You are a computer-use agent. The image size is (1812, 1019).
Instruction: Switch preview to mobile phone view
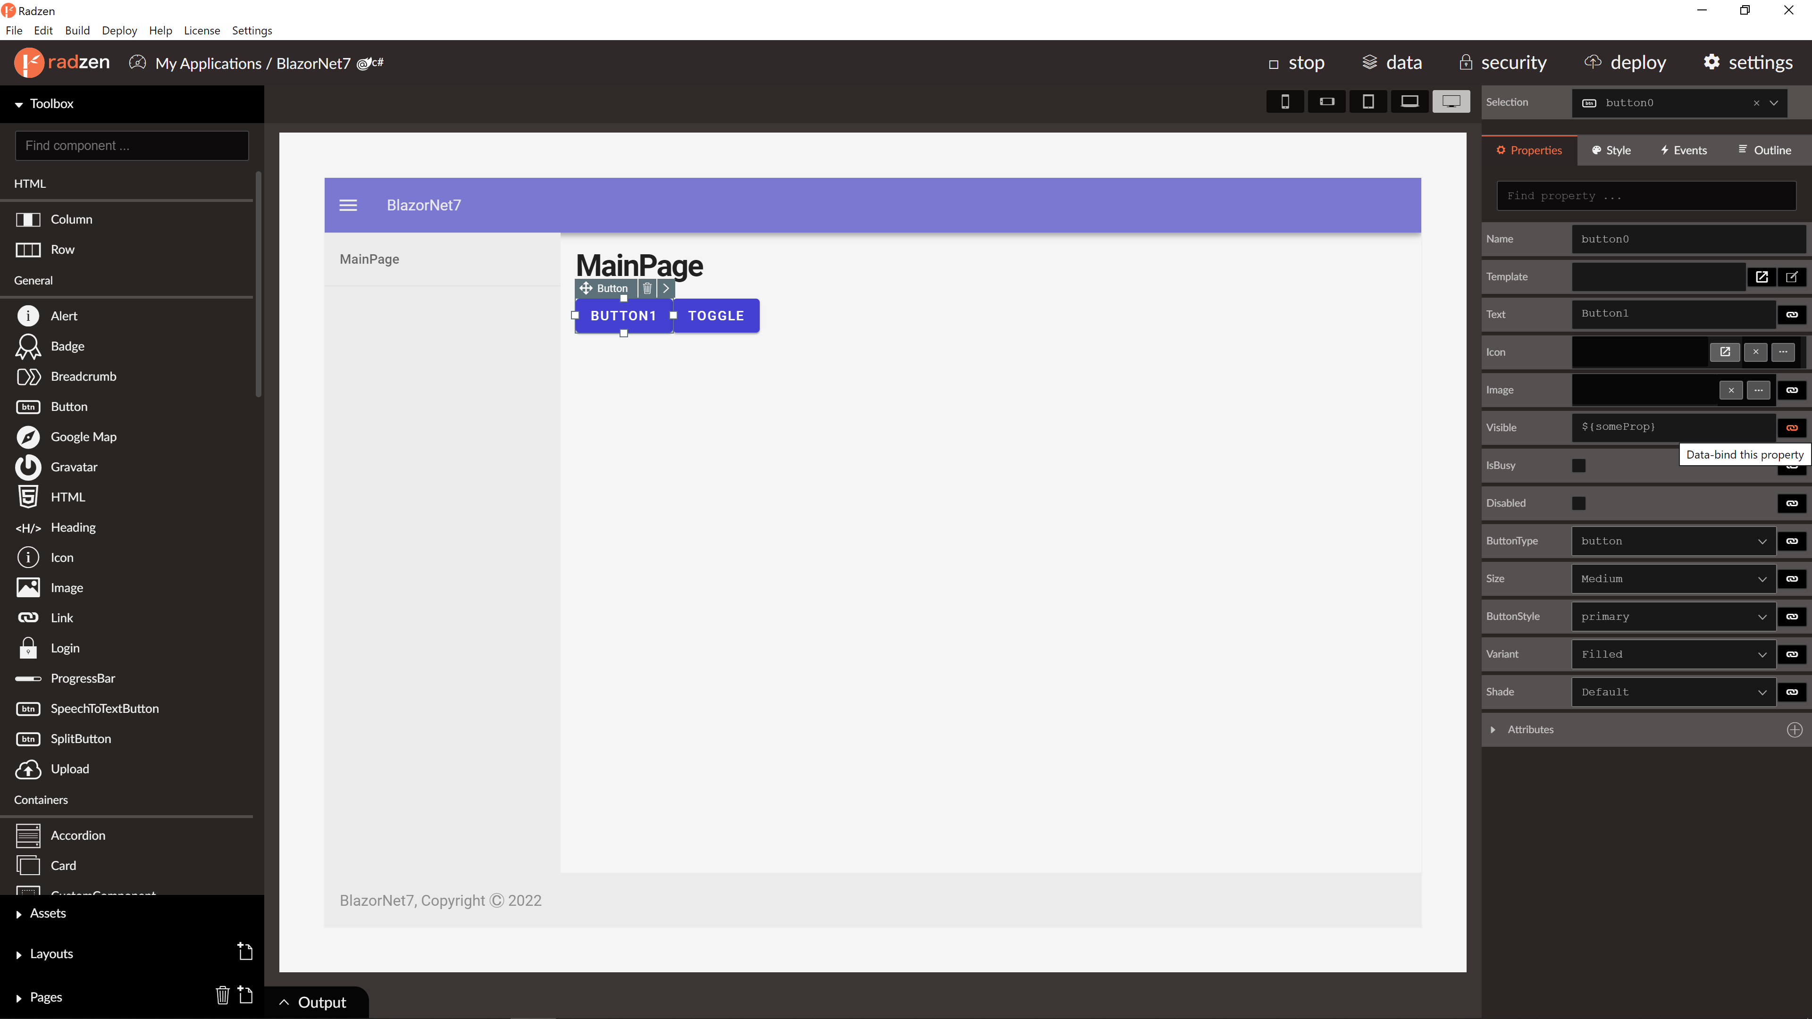tap(1285, 101)
